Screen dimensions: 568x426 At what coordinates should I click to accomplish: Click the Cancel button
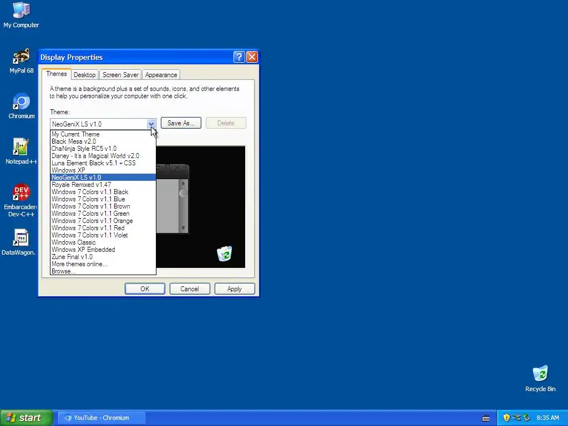point(190,288)
